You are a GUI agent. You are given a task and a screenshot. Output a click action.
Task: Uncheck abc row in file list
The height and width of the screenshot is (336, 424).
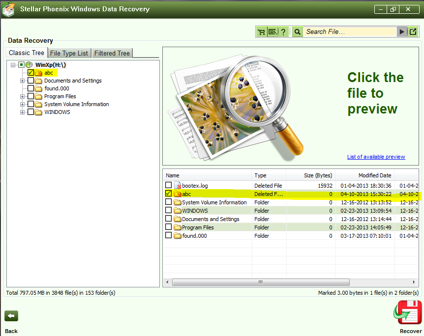[x=168, y=194]
